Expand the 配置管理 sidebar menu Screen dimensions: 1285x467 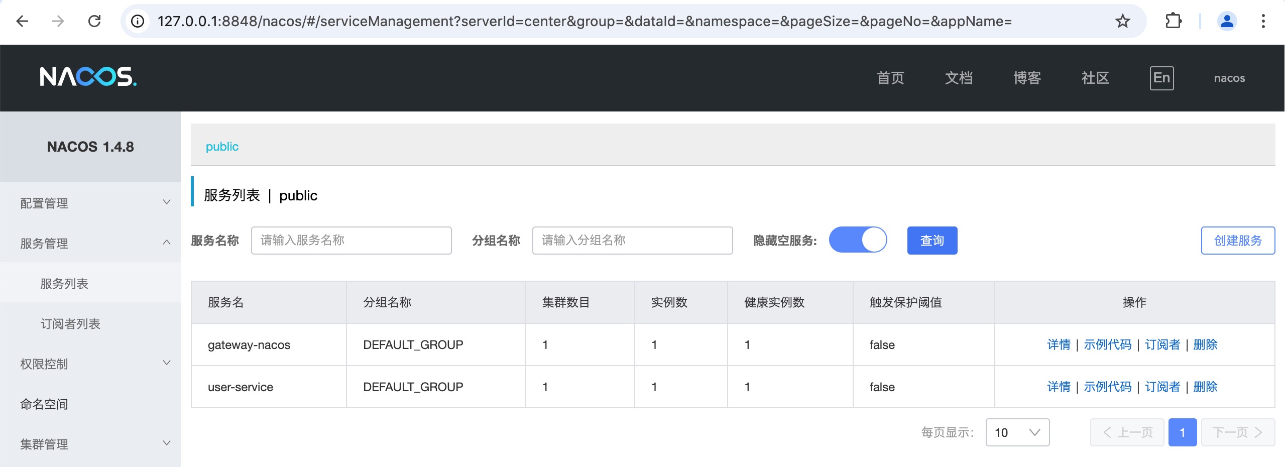[90, 203]
